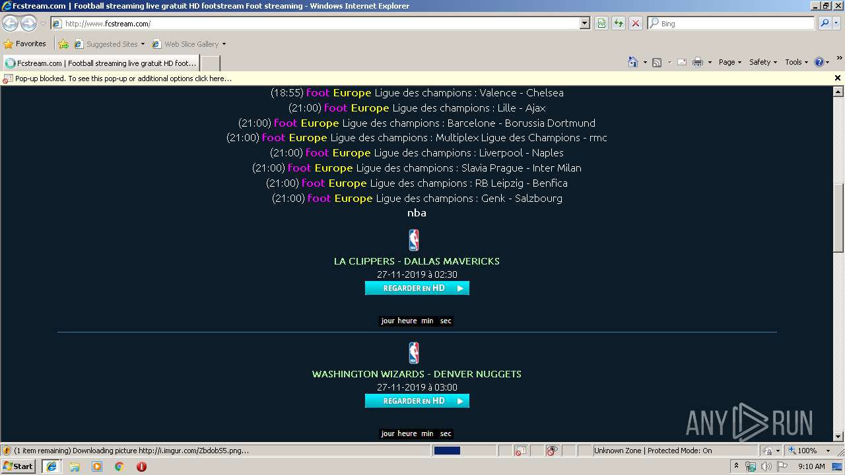Open the Favorites star button
Screen dimensions: 845x475
25,44
